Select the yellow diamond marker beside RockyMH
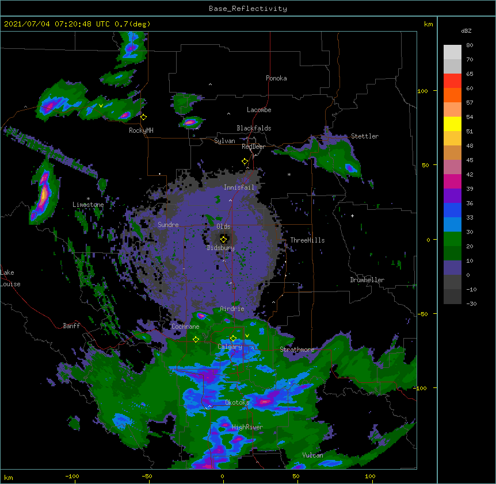This screenshot has height=484, width=496. pos(144,117)
